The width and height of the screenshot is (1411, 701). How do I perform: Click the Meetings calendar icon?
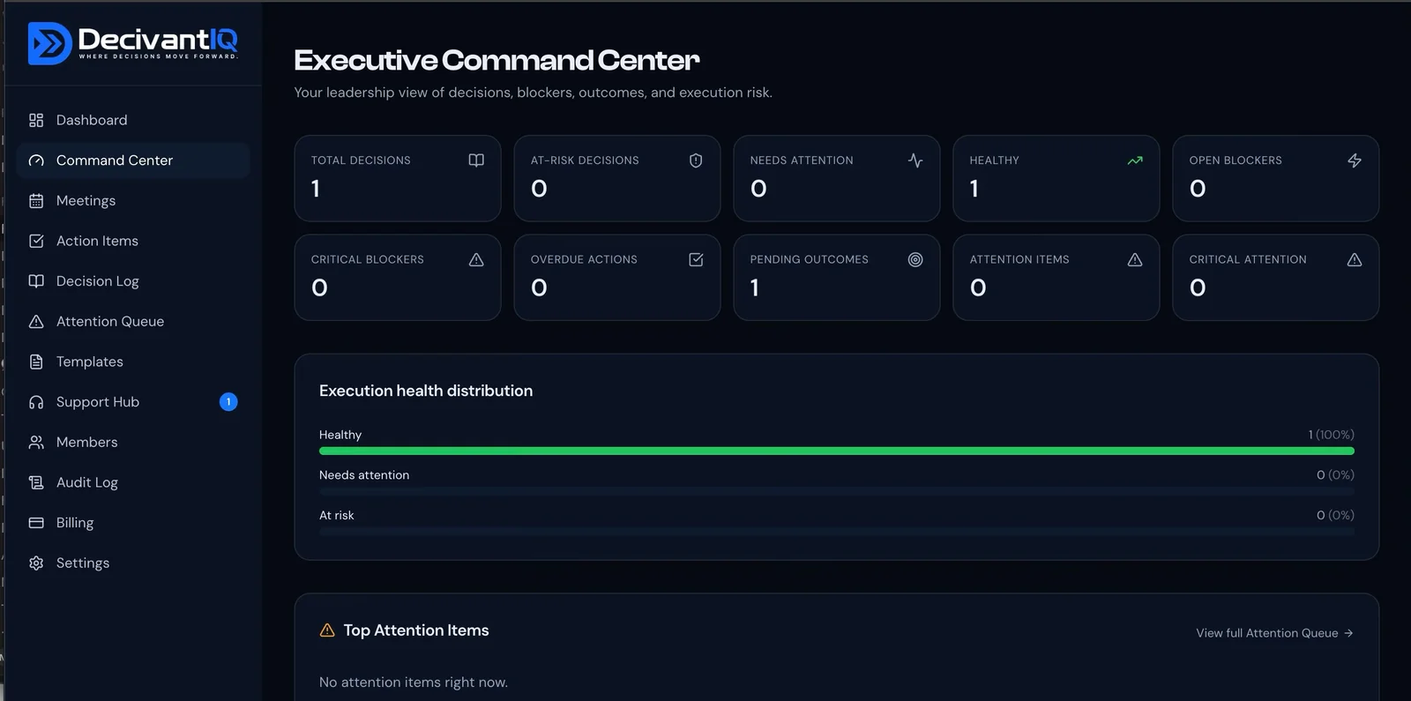(36, 201)
